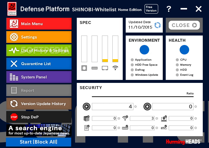
Task: Click the hard drive icon in SPEC
Action: 105,68
